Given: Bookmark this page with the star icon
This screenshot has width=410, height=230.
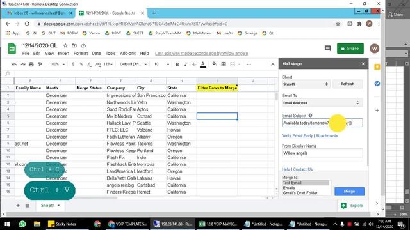Looking at the screenshot, I should point(338,24).
